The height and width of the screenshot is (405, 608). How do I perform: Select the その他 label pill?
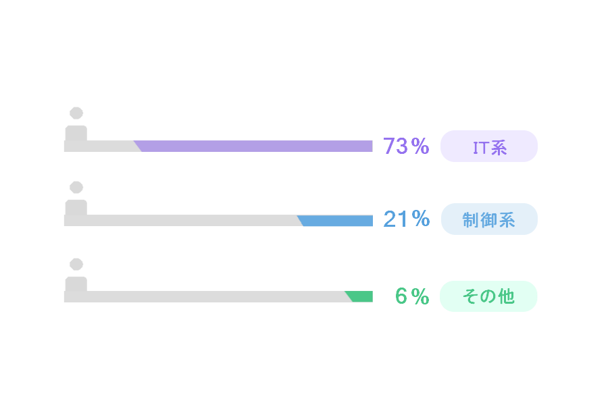[x=488, y=296]
